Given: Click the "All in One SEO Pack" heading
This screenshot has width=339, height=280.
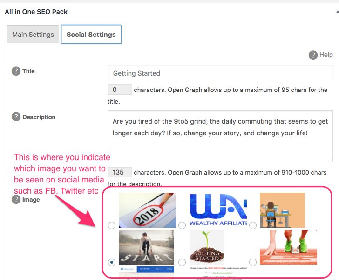Looking at the screenshot, I should 36,12.
